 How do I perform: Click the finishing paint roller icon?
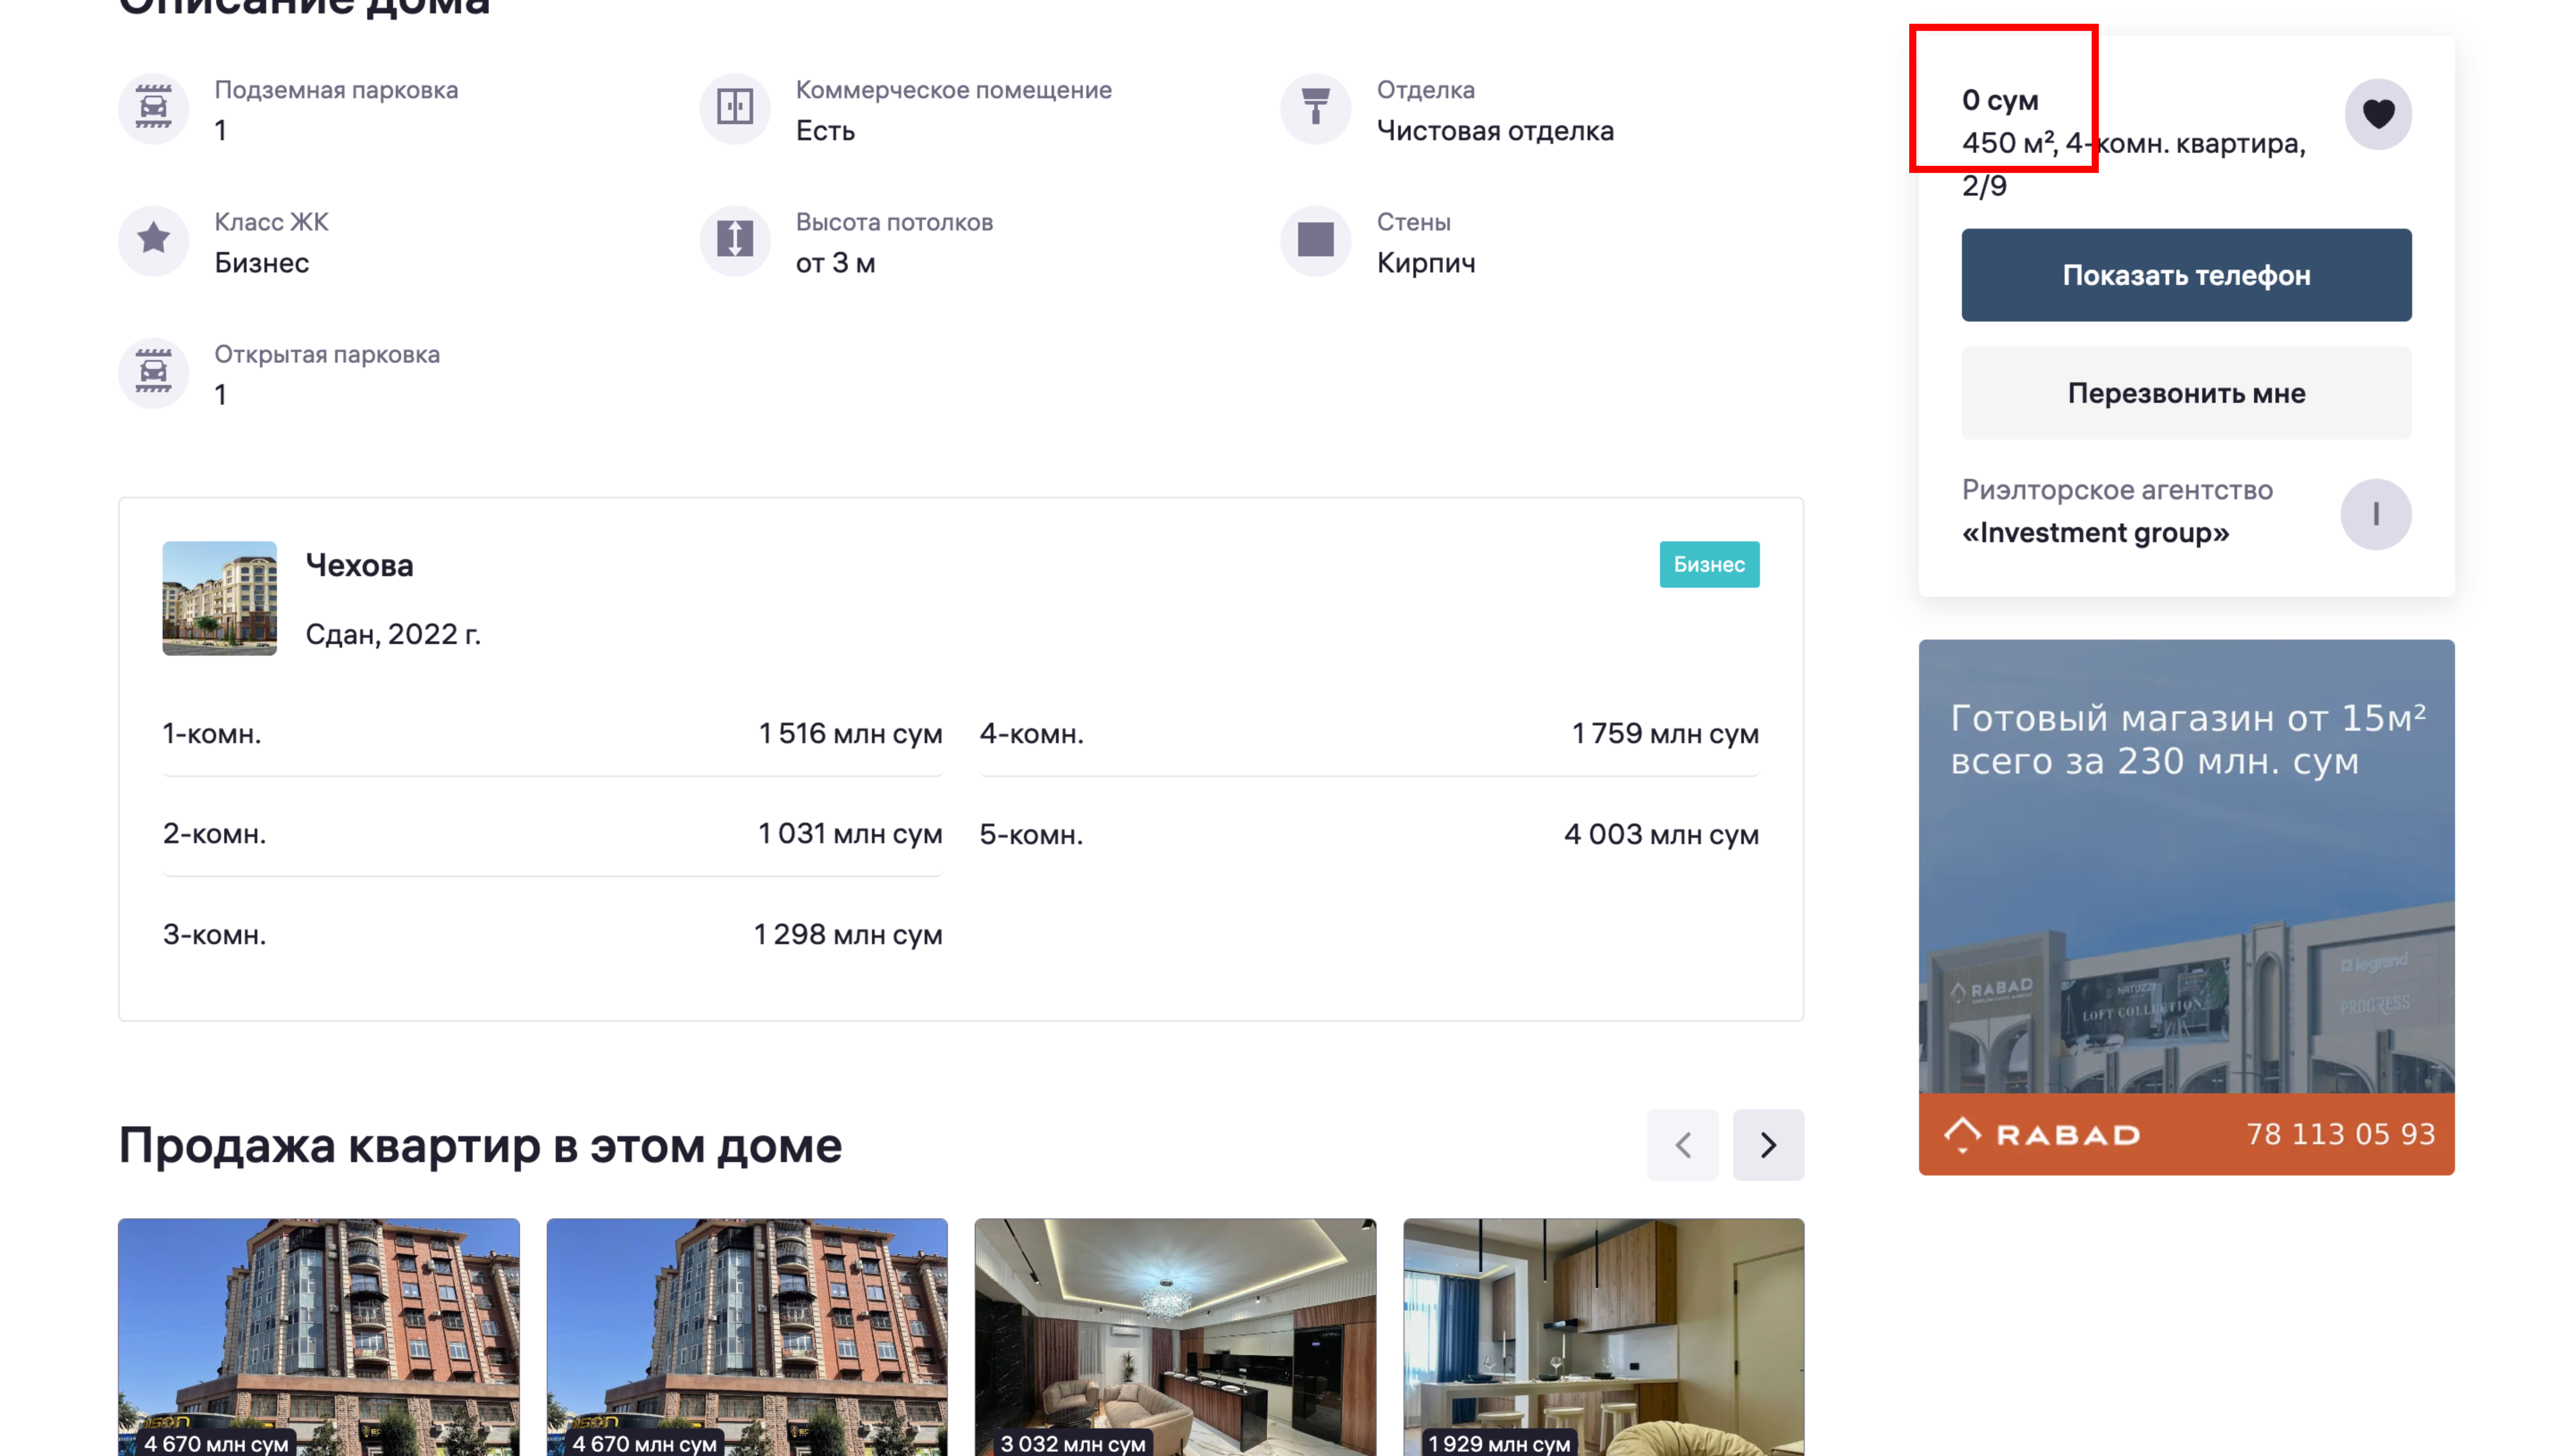coord(1315,108)
